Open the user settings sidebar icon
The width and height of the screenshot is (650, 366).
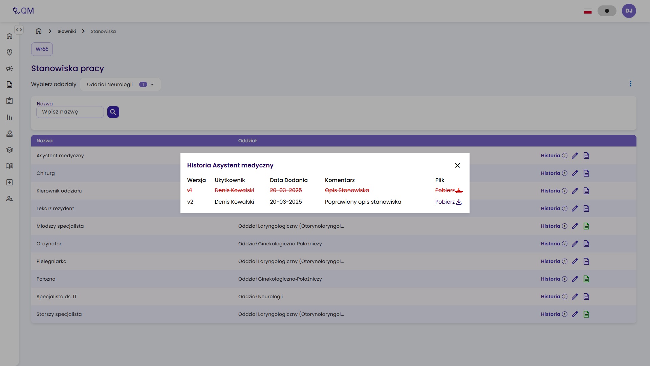(x=9, y=199)
